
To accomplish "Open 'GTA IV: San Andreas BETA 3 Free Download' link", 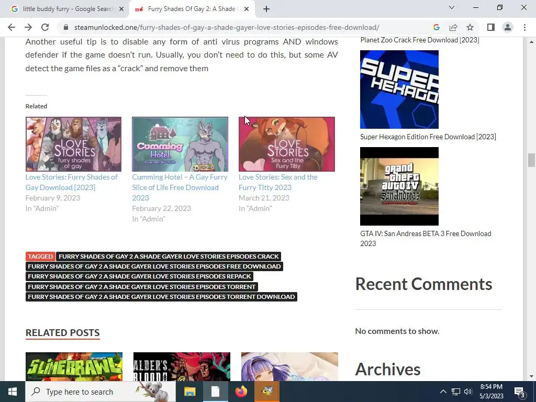I will tap(426, 239).
